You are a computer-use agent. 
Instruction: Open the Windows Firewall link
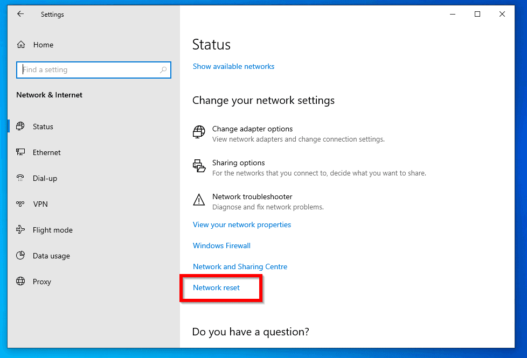(221, 245)
